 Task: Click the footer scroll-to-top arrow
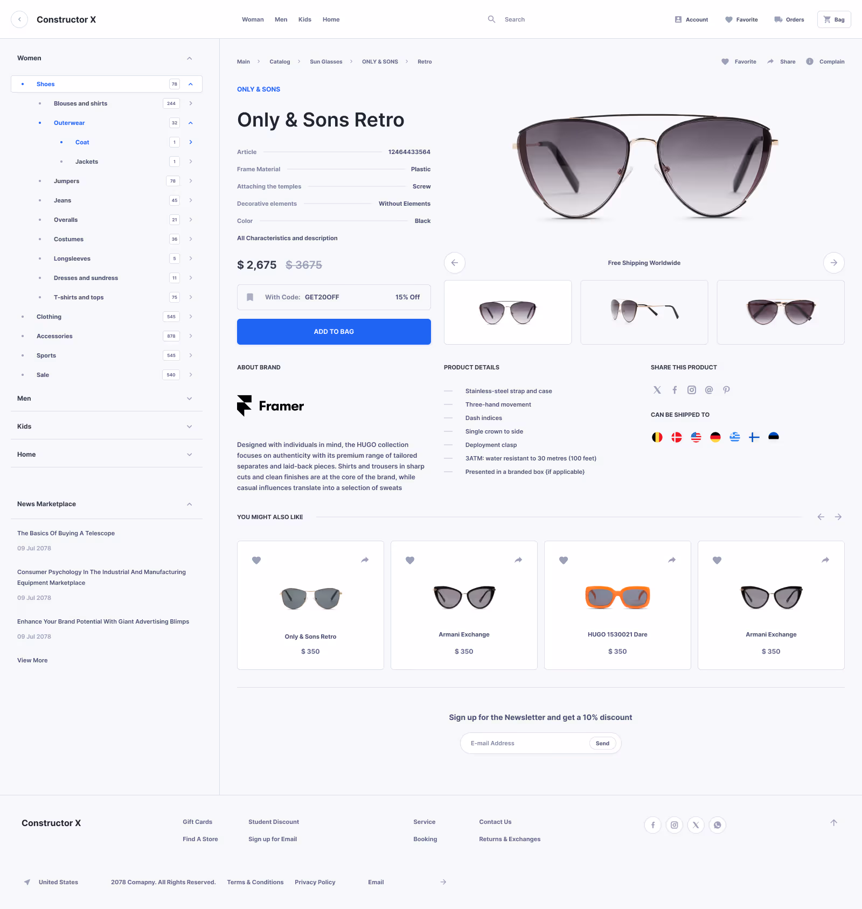point(834,823)
